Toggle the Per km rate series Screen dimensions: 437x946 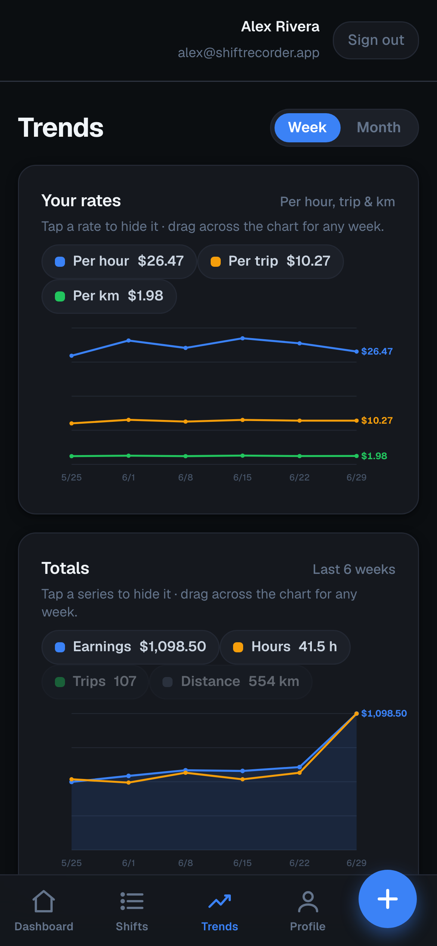coord(109,296)
